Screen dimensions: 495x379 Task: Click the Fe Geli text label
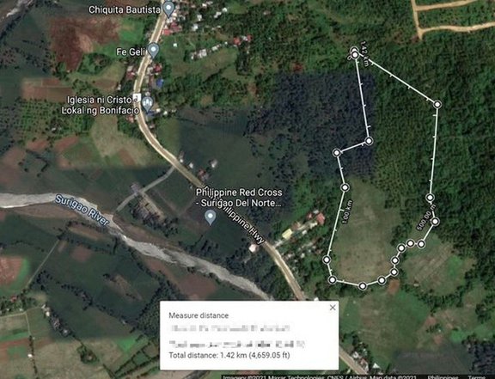click(x=131, y=52)
